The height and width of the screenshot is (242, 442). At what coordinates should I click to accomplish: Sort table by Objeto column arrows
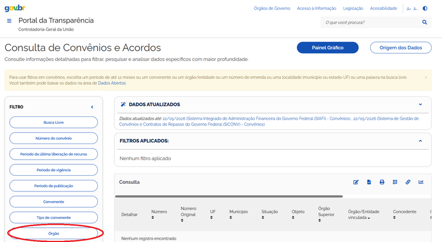tap(293, 218)
